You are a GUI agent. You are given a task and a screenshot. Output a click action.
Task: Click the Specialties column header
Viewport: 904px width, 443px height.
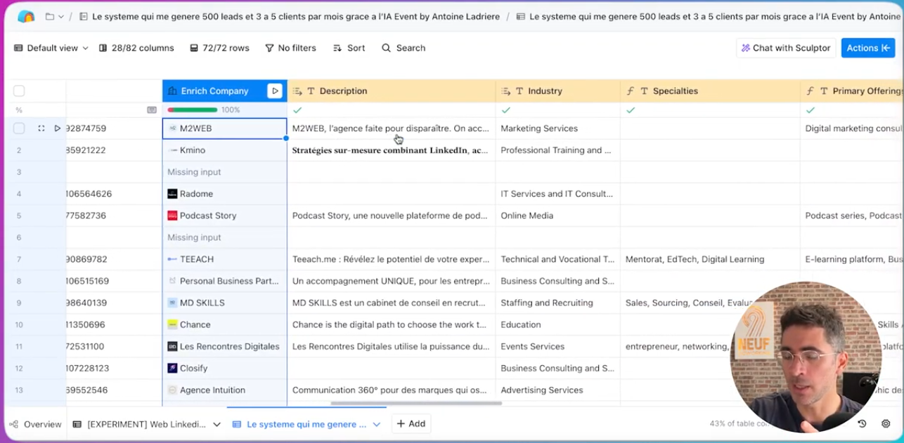click(x=710, y=91)
